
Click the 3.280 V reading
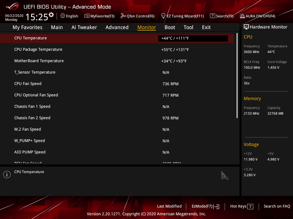pyautogui.click(x=250, y=175)
